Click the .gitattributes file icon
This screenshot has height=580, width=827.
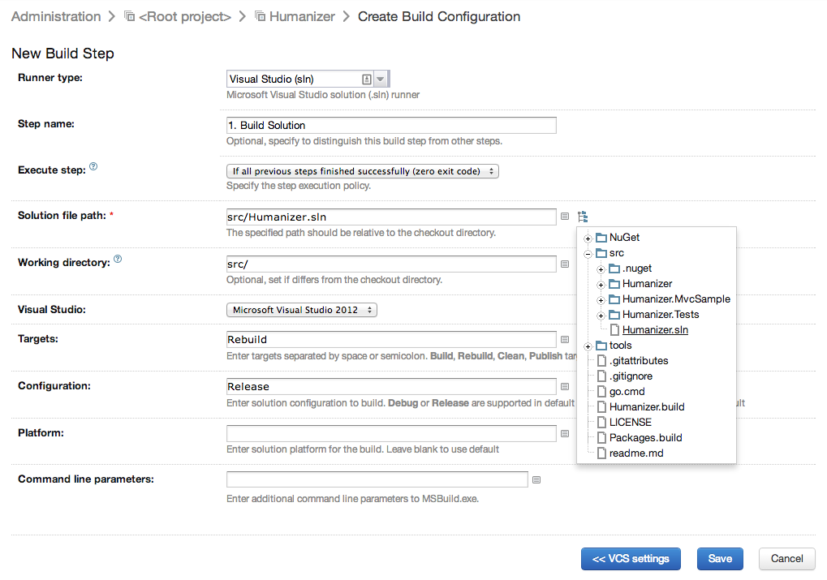click(602, 361)
